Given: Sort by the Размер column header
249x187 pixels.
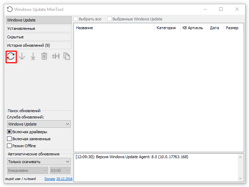Looking at the screenshot, I should 234,28.
